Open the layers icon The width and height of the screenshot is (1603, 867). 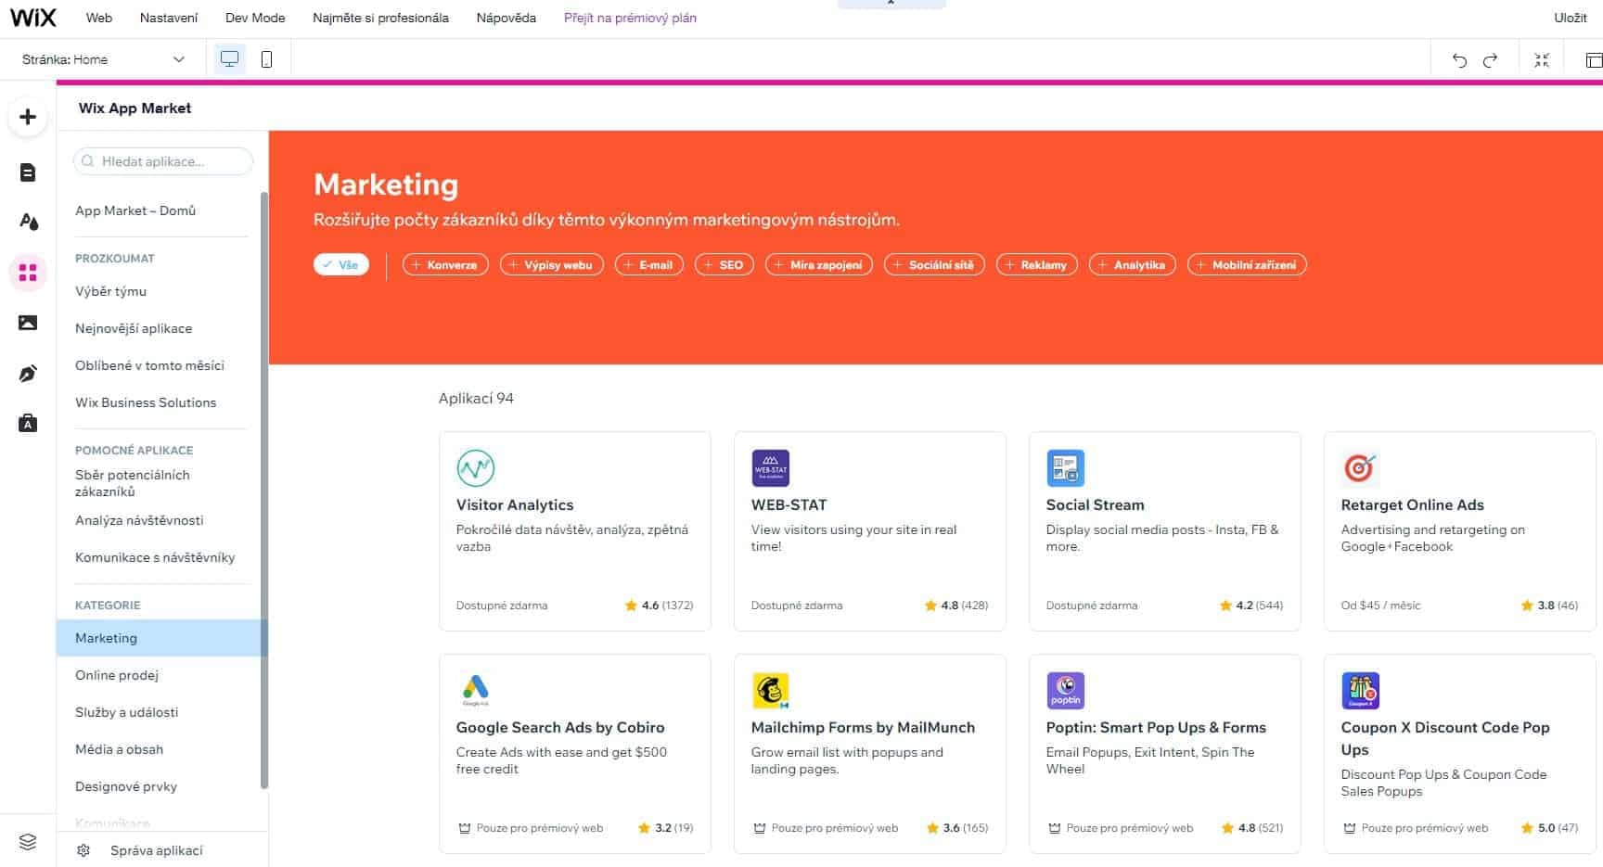tap(28, 842)
